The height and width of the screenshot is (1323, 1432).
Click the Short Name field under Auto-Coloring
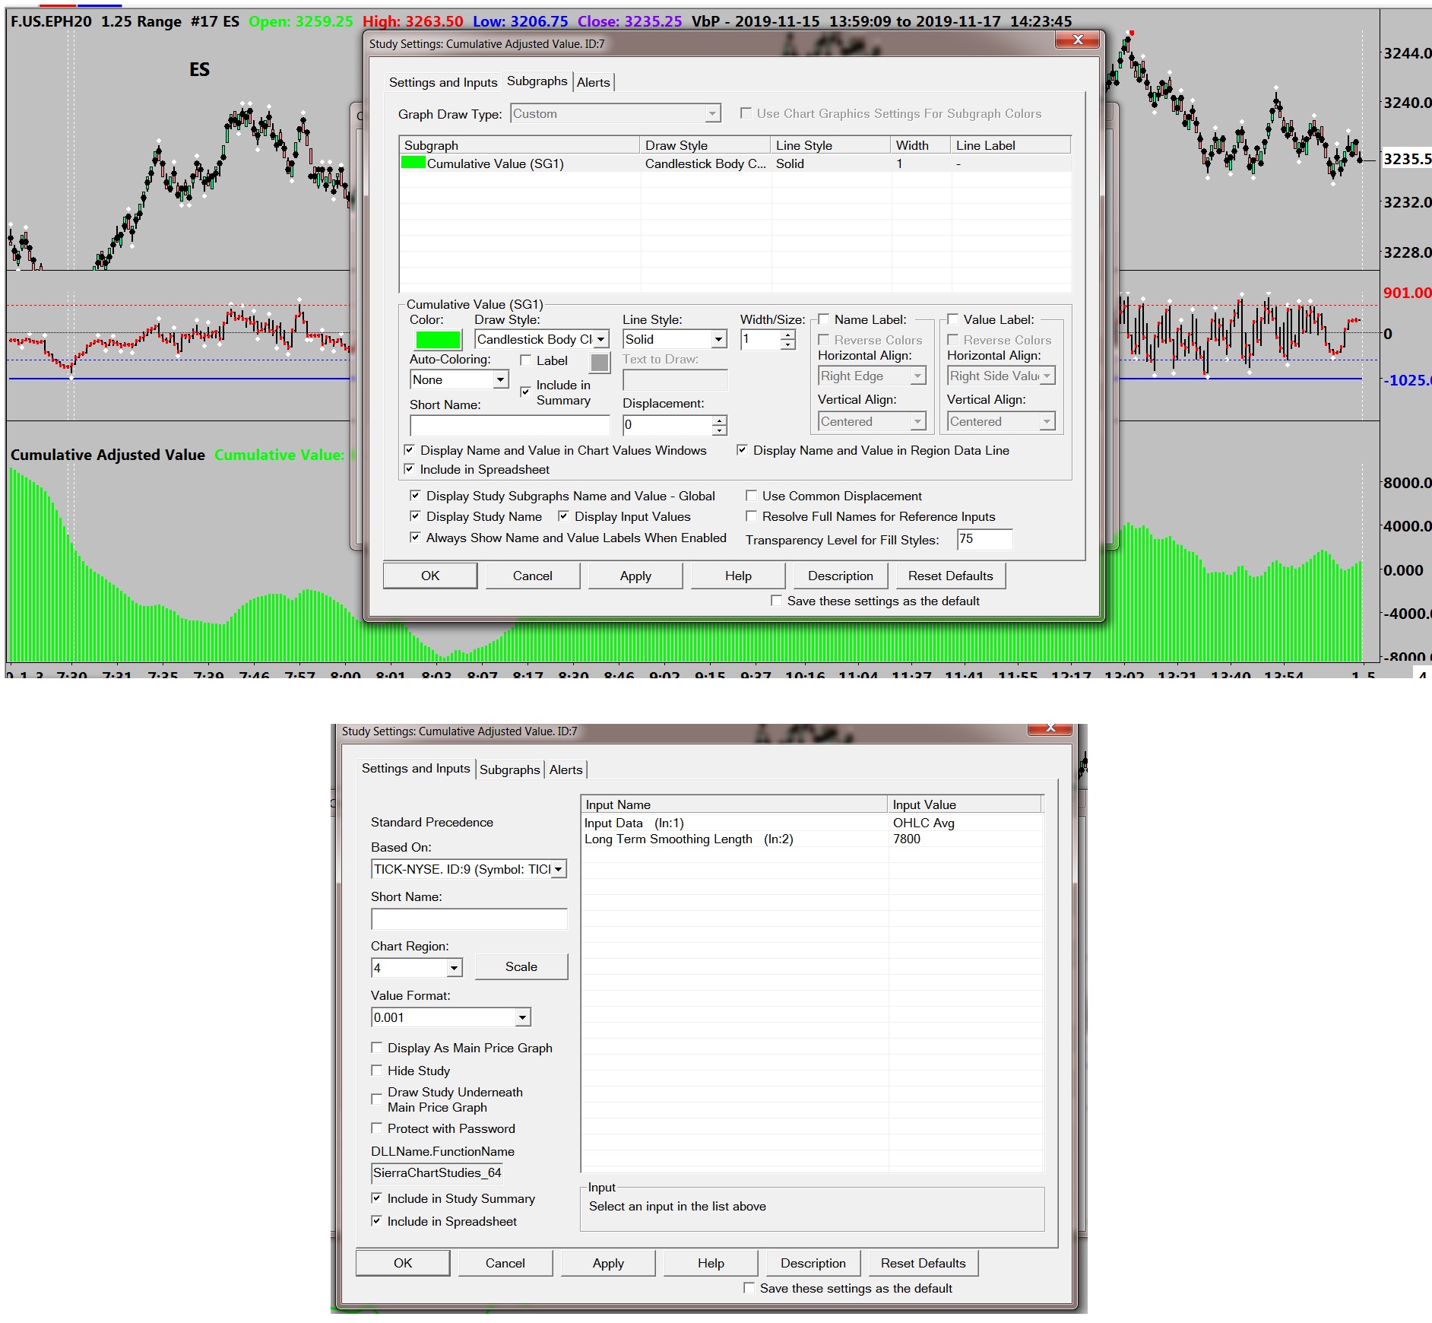(x=509, y=425)
